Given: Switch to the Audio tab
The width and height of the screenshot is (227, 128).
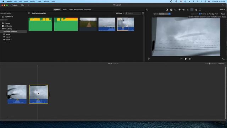Looking at the screenshot, I should 65,10.
